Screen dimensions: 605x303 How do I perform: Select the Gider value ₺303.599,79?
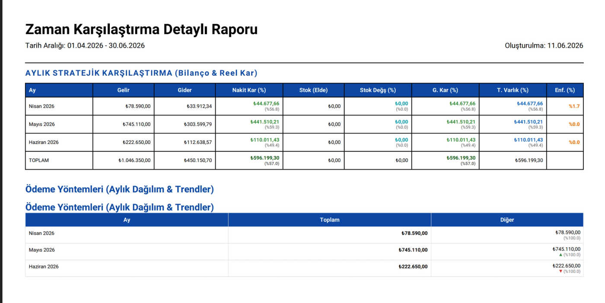(197, 124)
